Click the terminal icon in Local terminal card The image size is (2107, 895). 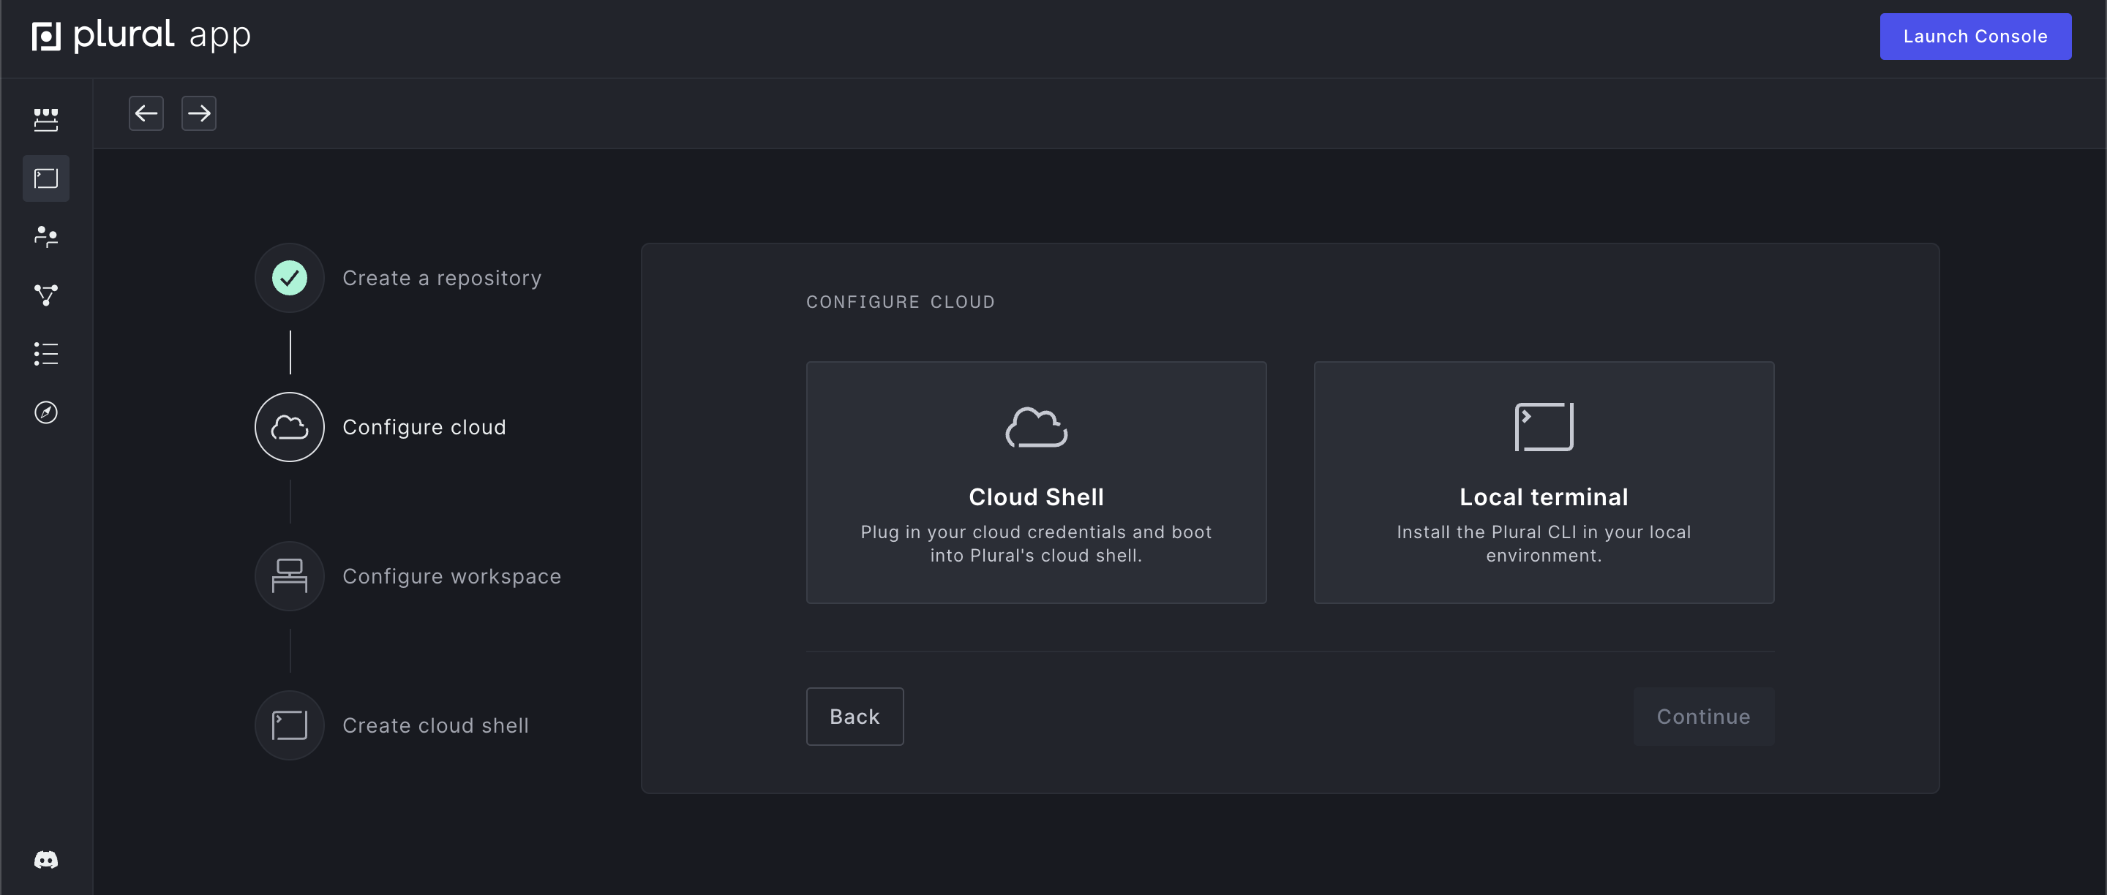click(1544, 426)
